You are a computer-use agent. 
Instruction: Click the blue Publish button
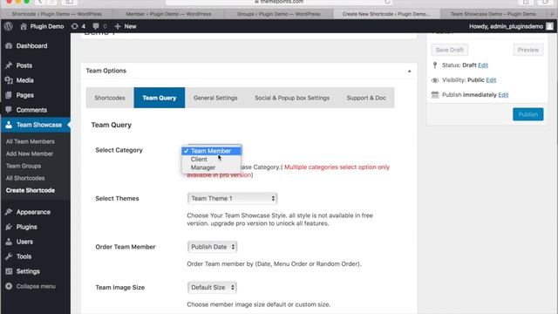point(528,114)
